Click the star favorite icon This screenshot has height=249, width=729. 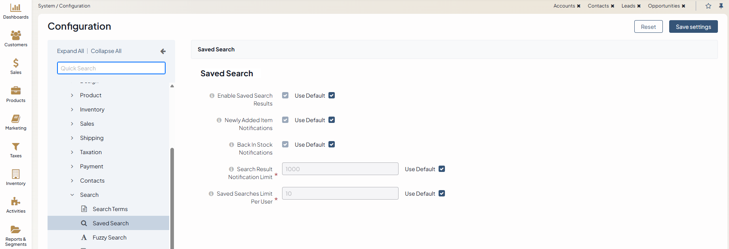pyautogui.click(x=708, y=6)
